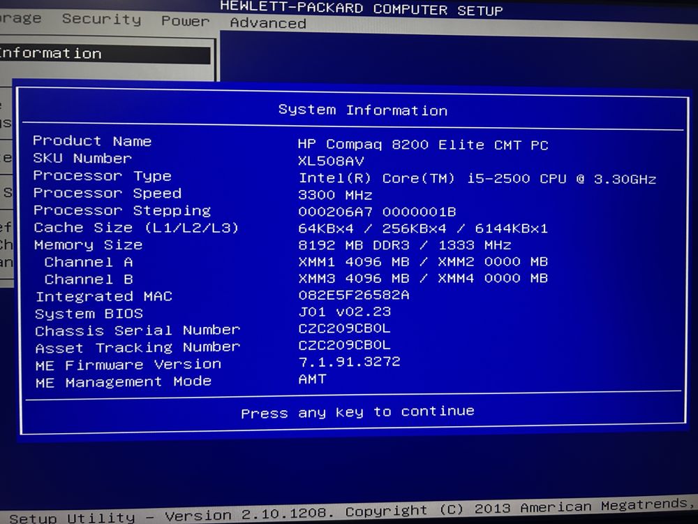Select the Channel B label
Image resolution: width=698 pixels, height=524 pixels.
[x=89, y=279]
